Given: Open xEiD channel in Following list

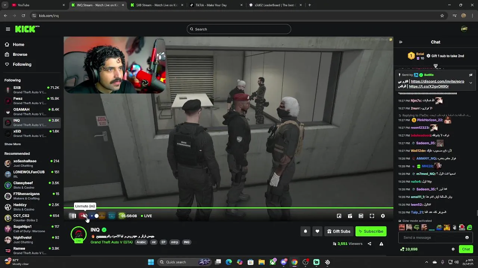Looking at the screenshot, I should pyautogui.click(x=32, y=134).
